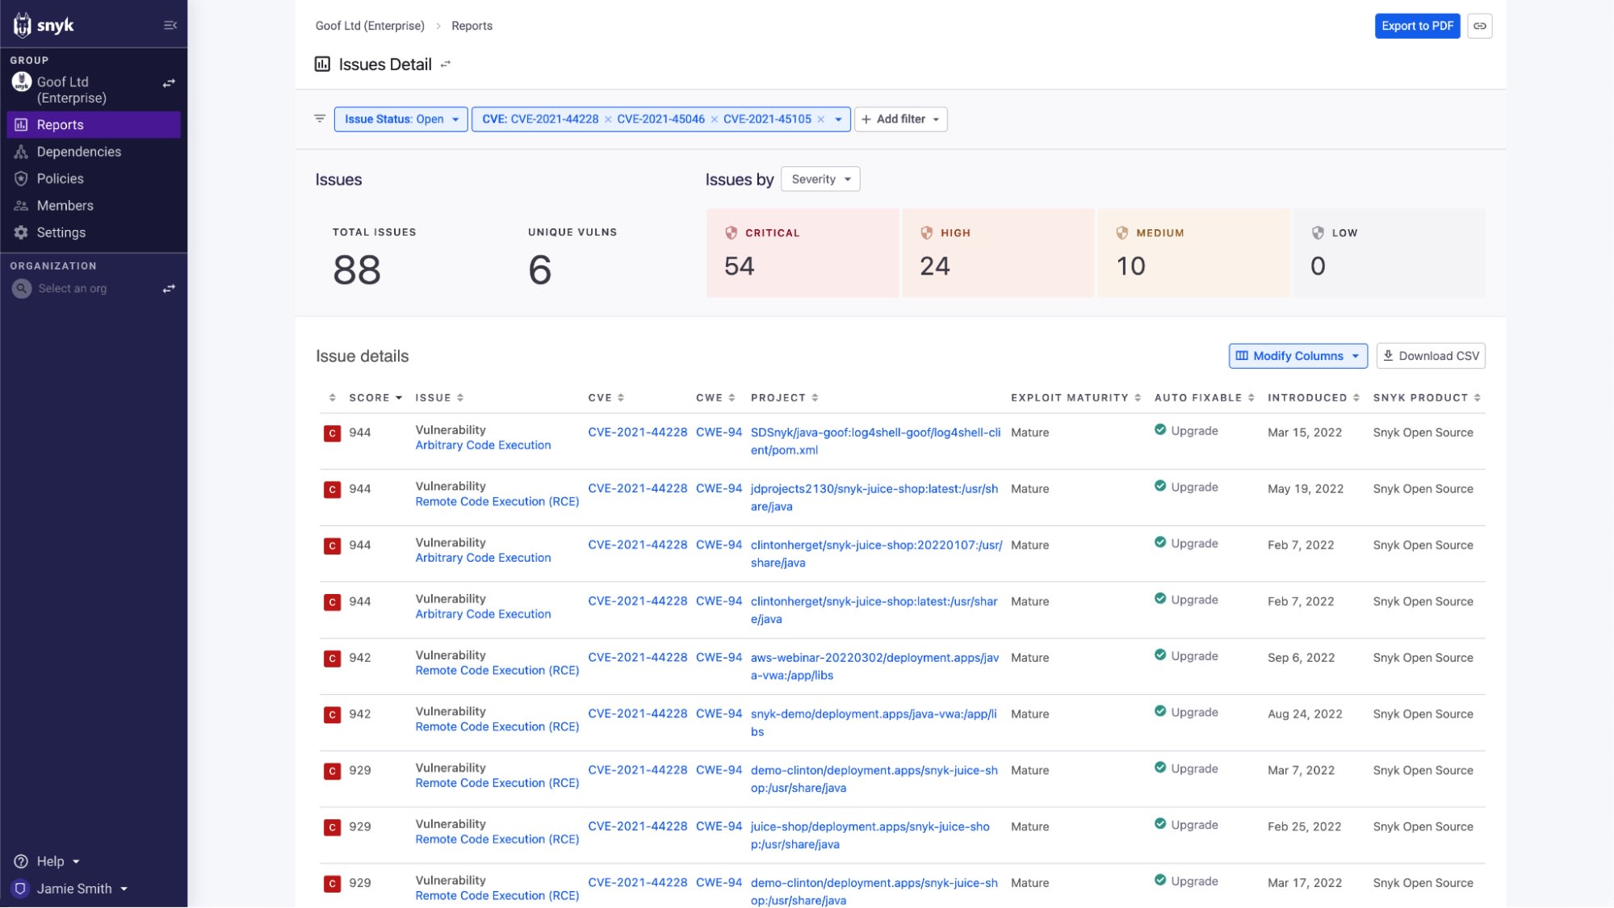Export the report to PDF
1614x908 pixels.
[1417, 26]
